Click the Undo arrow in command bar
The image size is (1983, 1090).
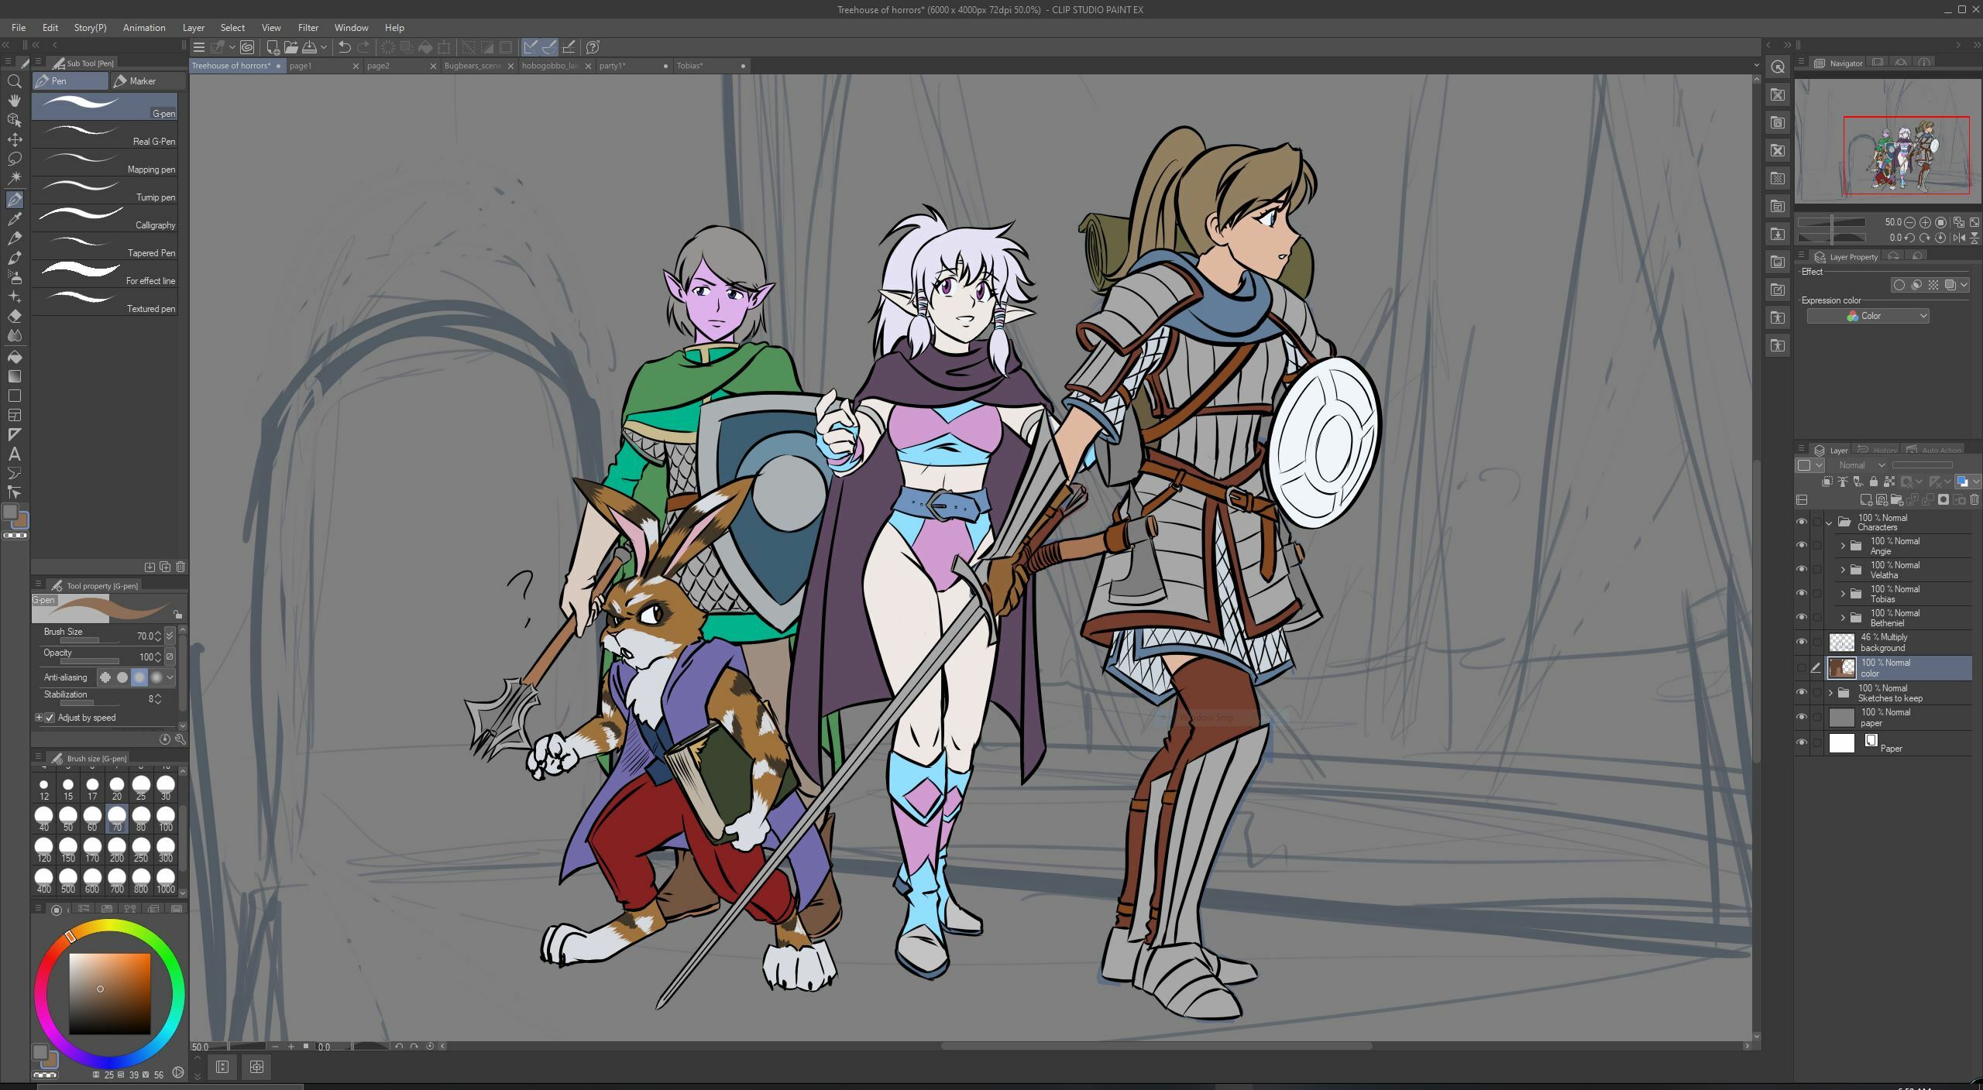point(345,47)
